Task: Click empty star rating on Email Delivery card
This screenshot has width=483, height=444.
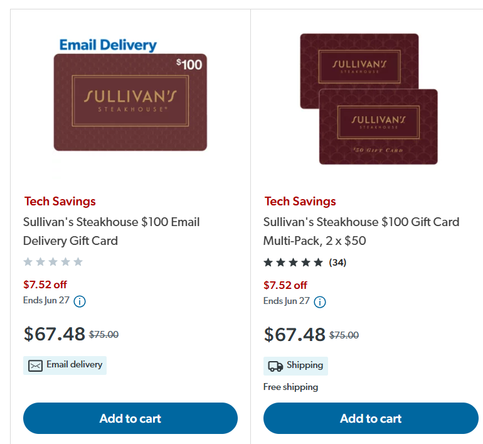Action: (53, 262)
